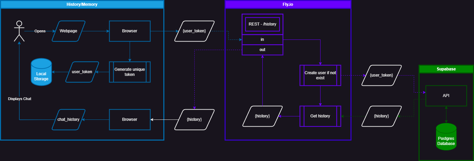Click the 'in' port row

point(262,39)
